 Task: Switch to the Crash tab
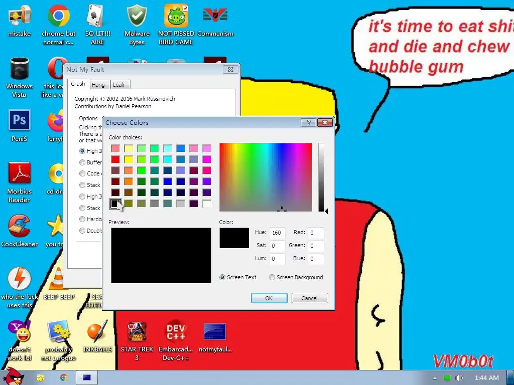[78, 84]
